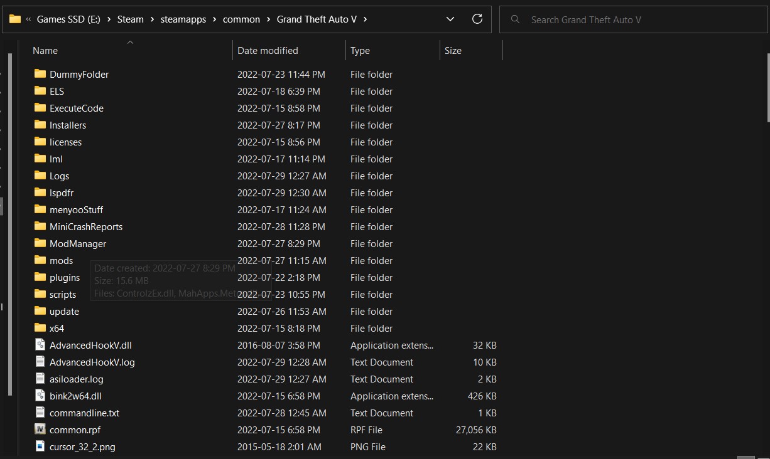This screenshot has width=770, height=459.
Task: Select the plugins folder icon
Action: (40, 277)
